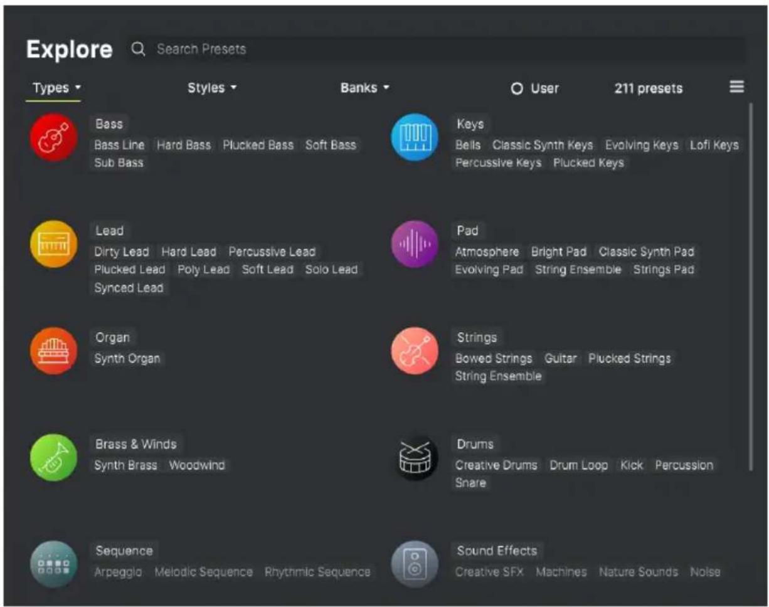
Task: Filter by Synth Brass subtype
Action: click(125, 466)
